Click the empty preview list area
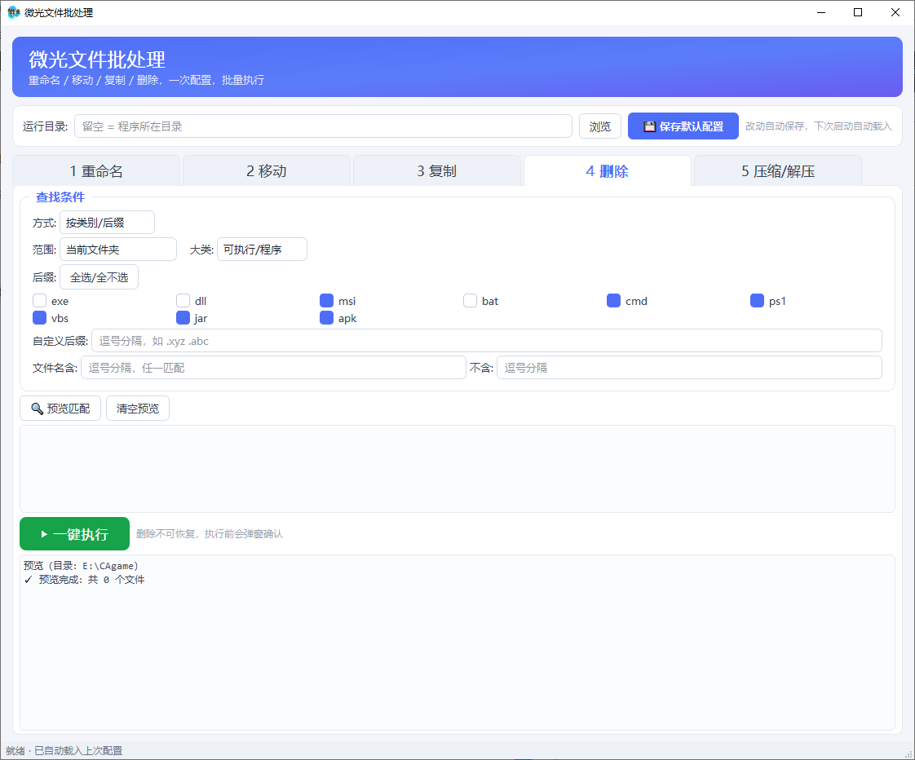The image size is (915, 760). 457,469
